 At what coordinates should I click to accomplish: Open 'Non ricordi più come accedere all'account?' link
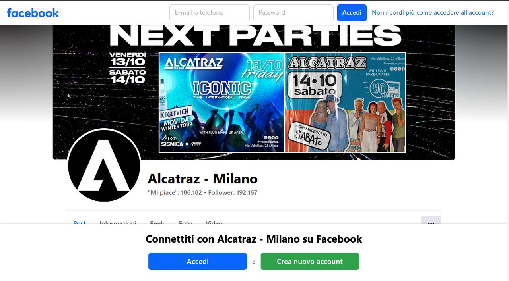click(433, 13)
